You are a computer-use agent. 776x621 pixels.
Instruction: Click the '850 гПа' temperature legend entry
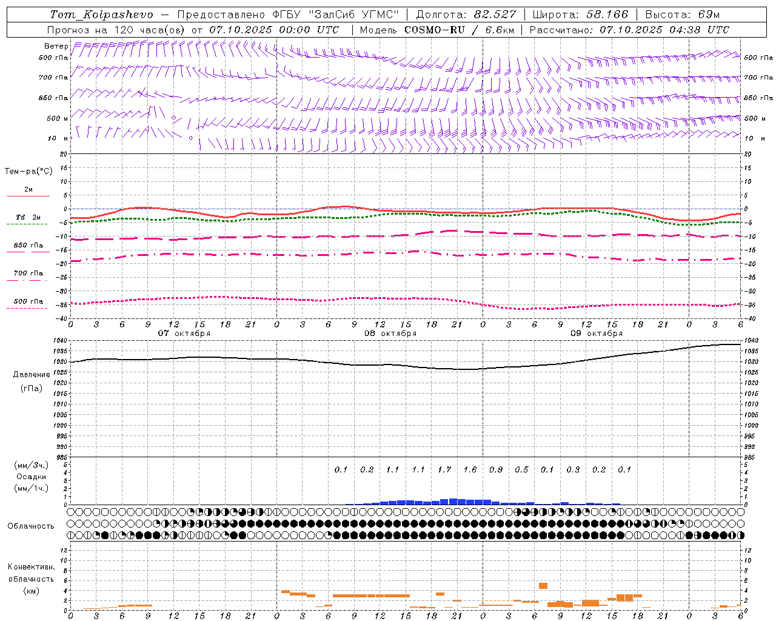28,246
